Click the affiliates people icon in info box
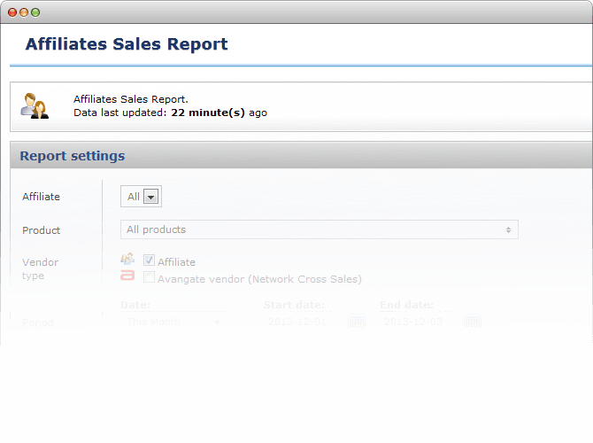Viewport: 593px width, 443px height. tap(35, 106)
